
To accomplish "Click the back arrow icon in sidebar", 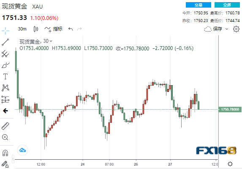I will [x=5, y=111].
